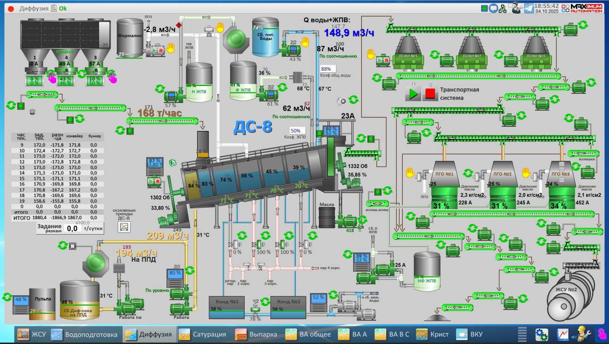Open the Коэф.общ.воды 88% value field

click(327, 69)
